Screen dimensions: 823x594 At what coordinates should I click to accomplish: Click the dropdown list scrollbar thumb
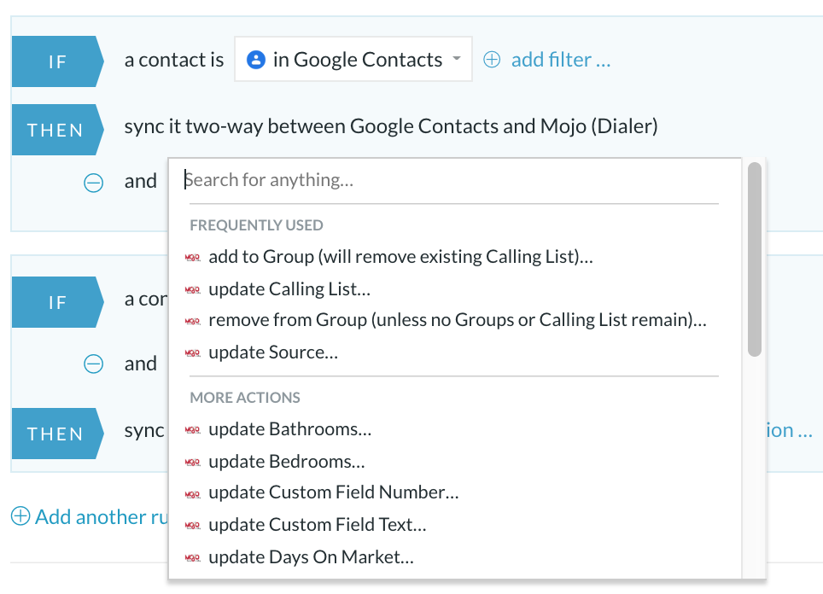point(754,259)
